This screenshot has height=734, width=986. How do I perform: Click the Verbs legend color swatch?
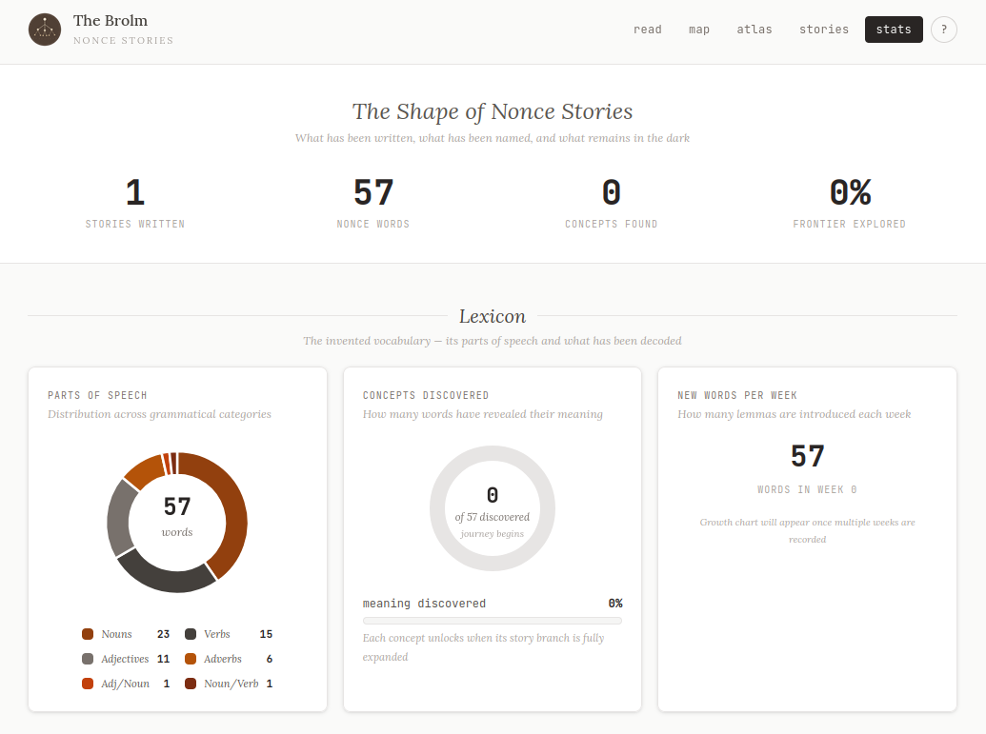(191, 634)
